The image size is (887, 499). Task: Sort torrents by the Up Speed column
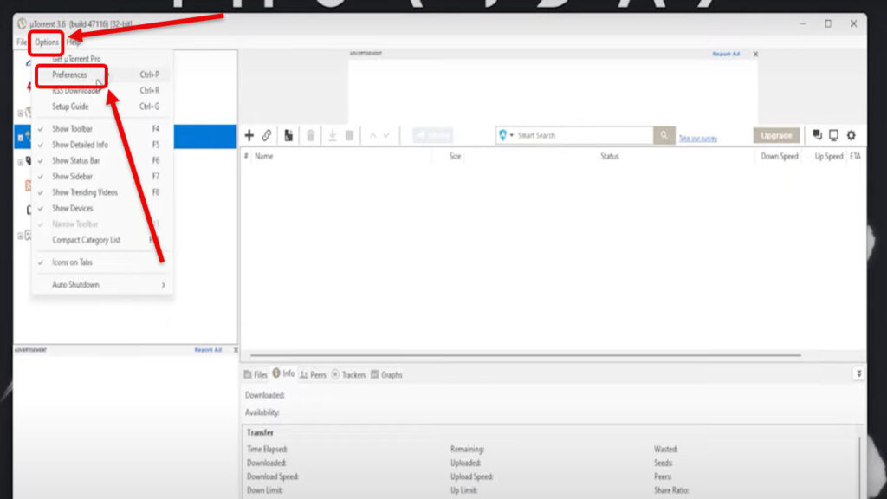point(829,156)
